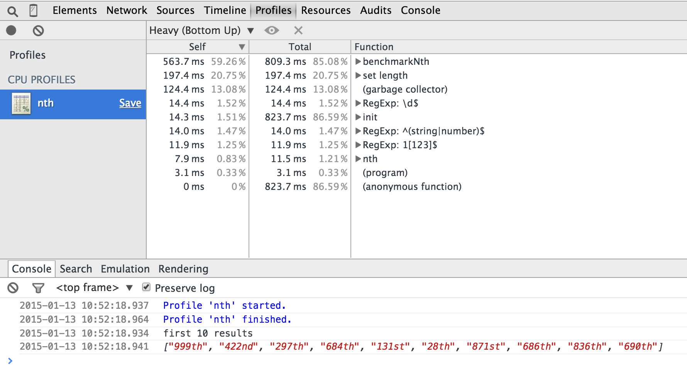Select the nth CPU profile icon
687x369 pixels.
[x=21, y=104]
